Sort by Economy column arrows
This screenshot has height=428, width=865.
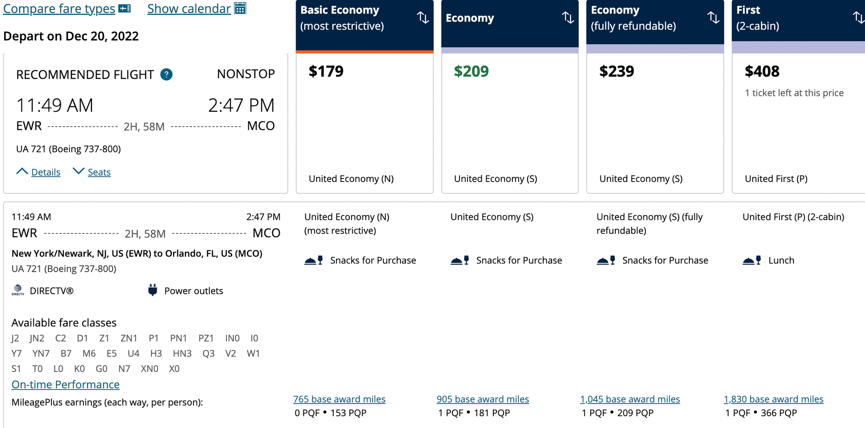(568, 18)
